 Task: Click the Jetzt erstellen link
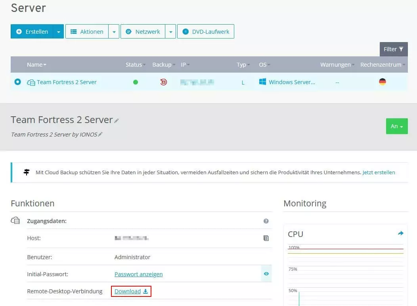[x=379, y=172]
